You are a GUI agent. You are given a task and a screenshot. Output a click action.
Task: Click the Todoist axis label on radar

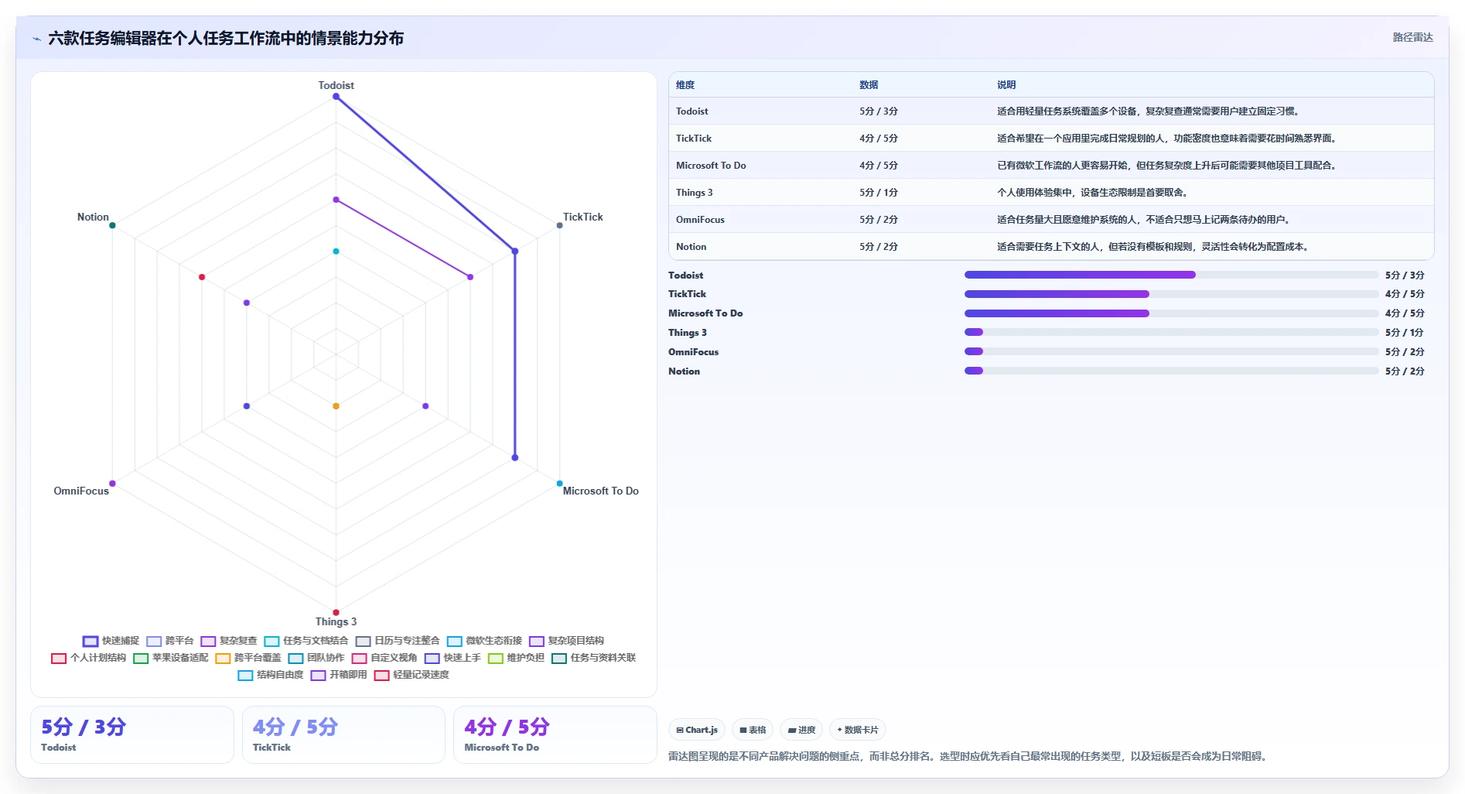tap(336, 85)
